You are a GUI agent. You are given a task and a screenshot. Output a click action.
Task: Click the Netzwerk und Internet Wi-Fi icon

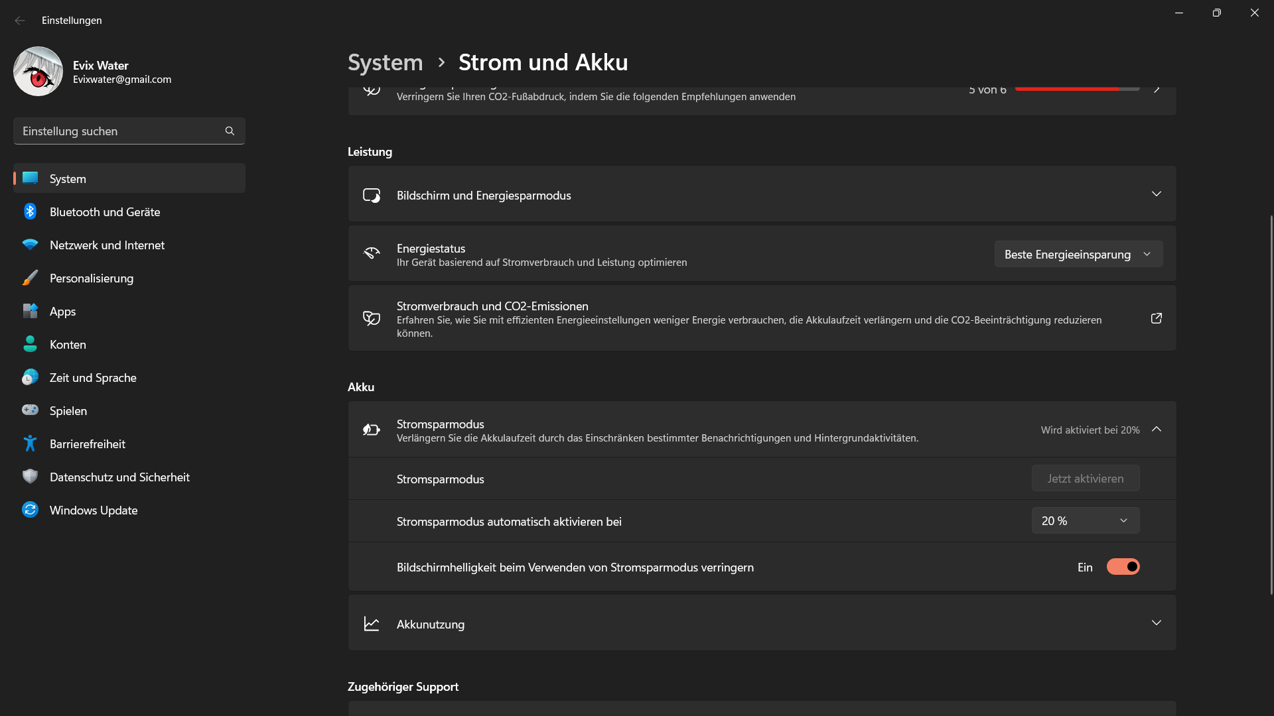tap(30, 245)
